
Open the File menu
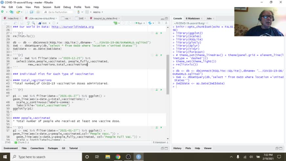click(x=4, y=7)
